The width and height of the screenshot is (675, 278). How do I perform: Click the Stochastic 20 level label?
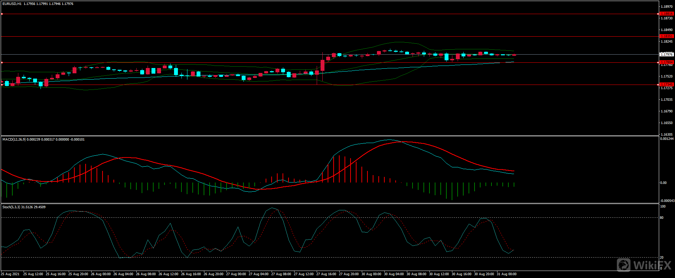pos(662,258)
